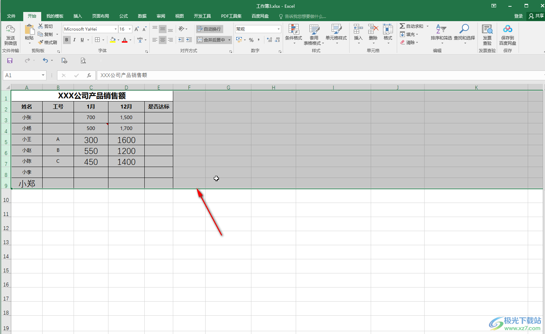Click the Print Preview quick access icon

(83, 61)
